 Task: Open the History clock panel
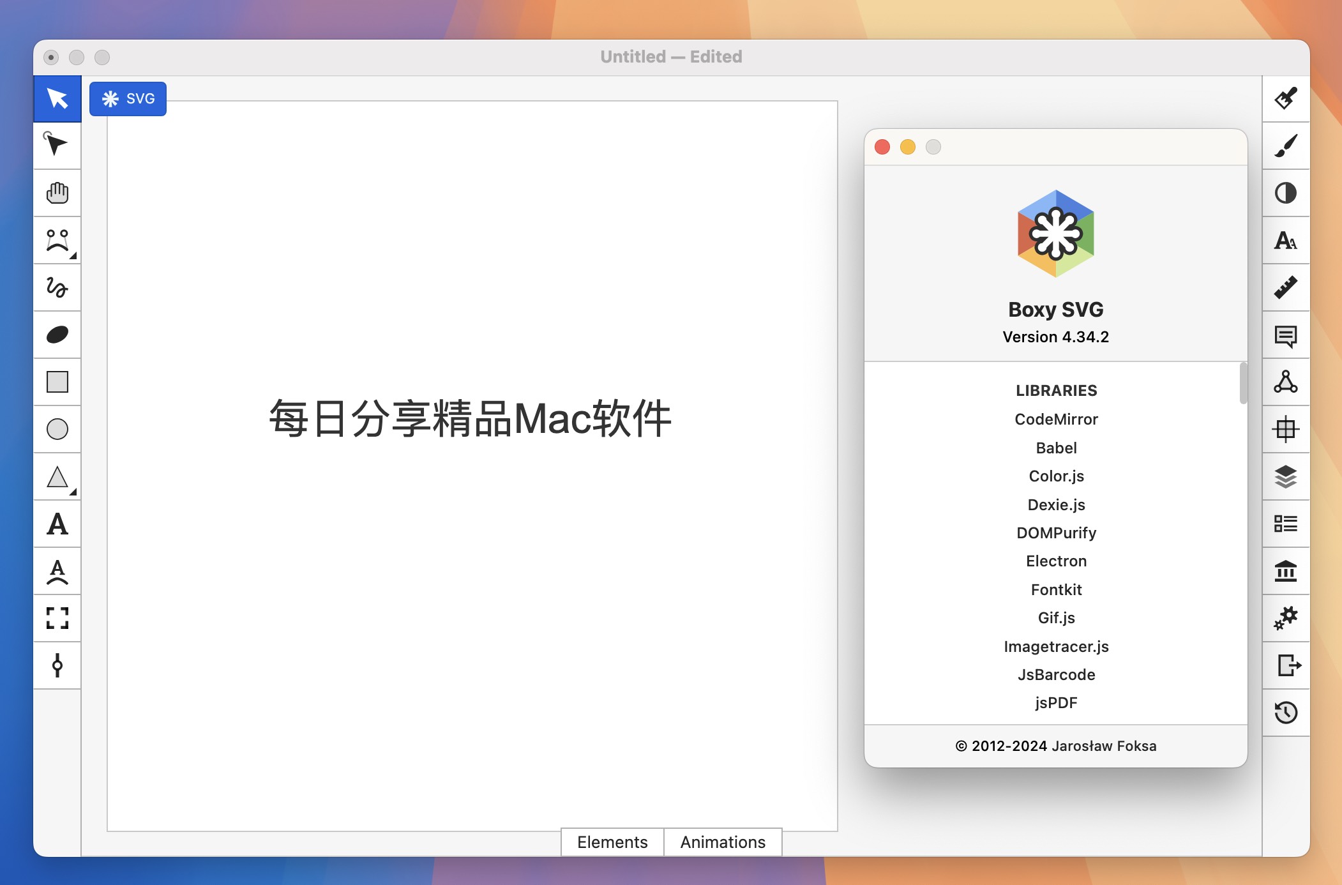point(1286,713)
